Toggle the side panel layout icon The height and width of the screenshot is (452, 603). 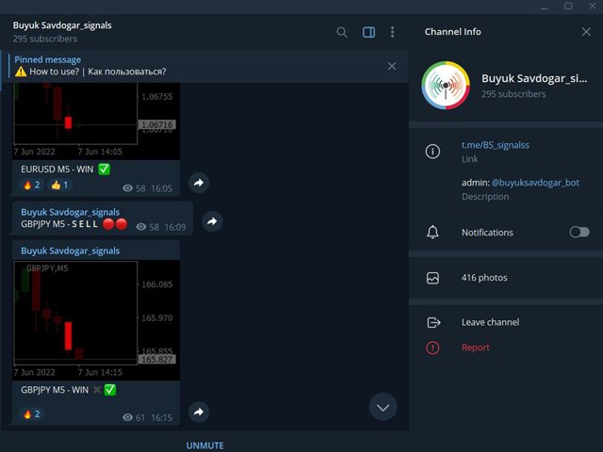click(x=368, y=32)
